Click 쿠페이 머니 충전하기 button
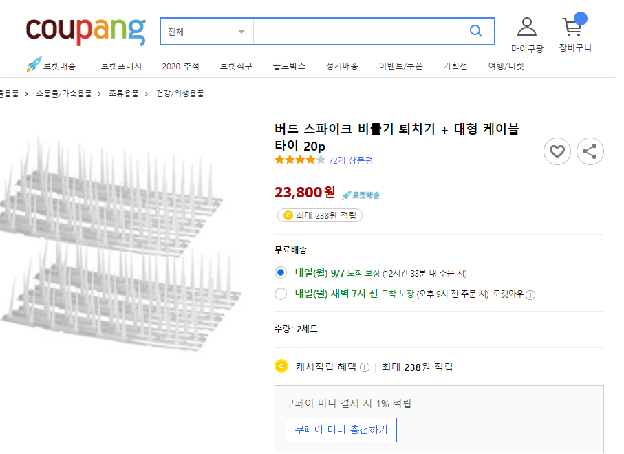The height and width of the screenshot is (454, 624). point(341,430)
